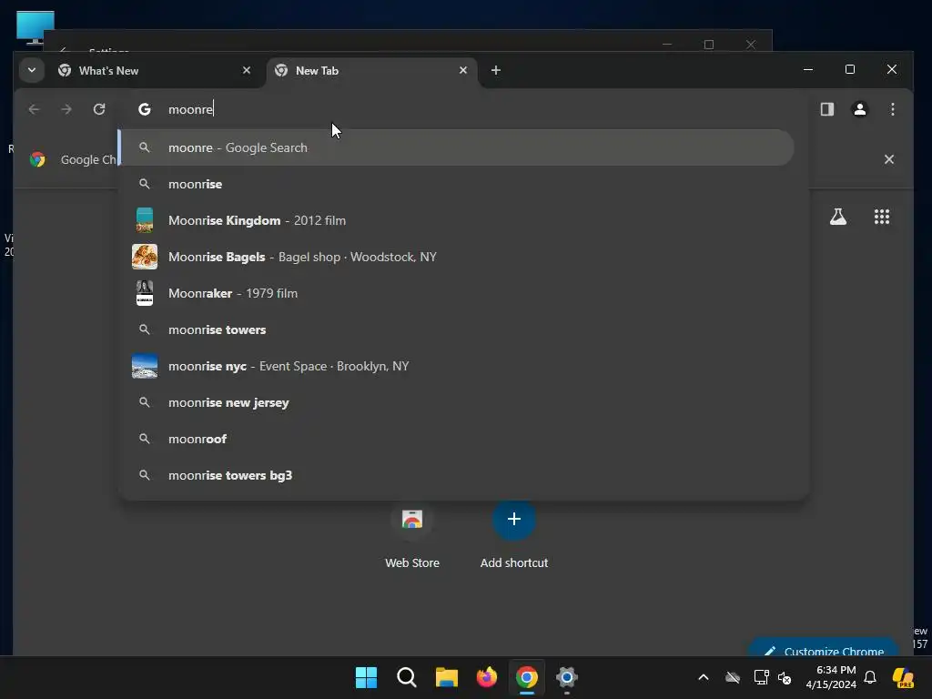Click the browser forward arrow
Screen dimensions: 932x699
click(66, 109)
